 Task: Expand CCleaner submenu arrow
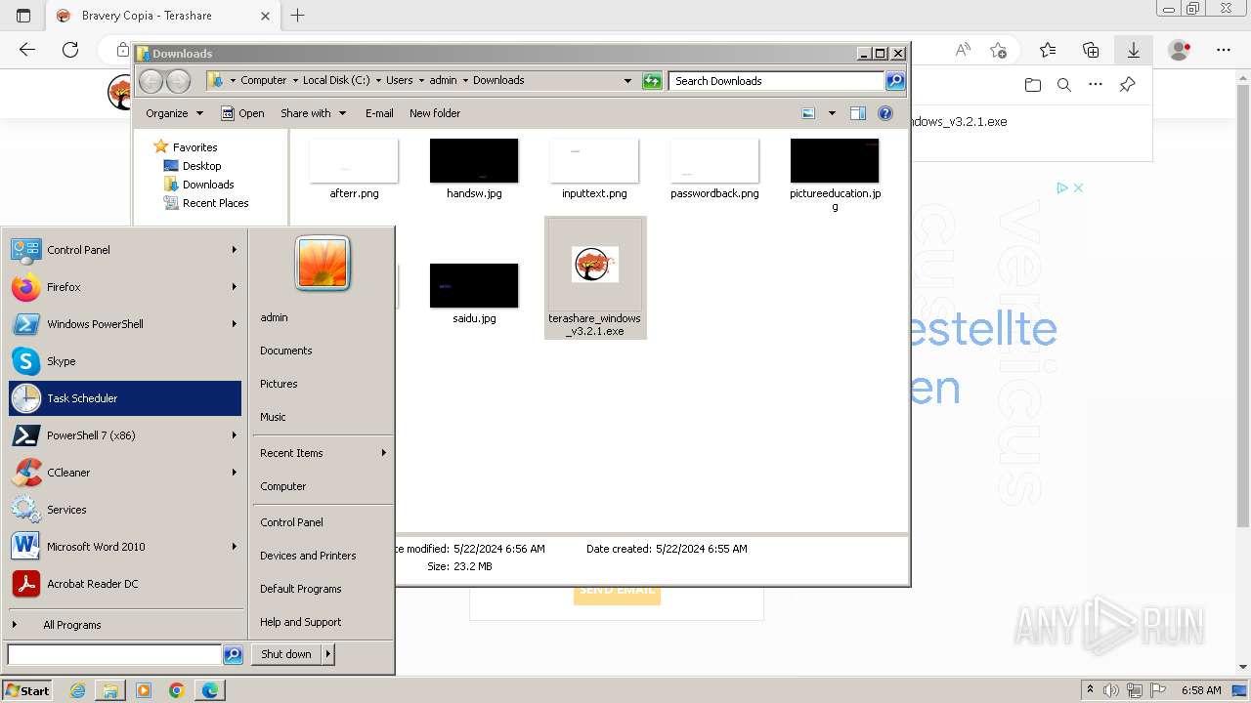coord(235,473)
